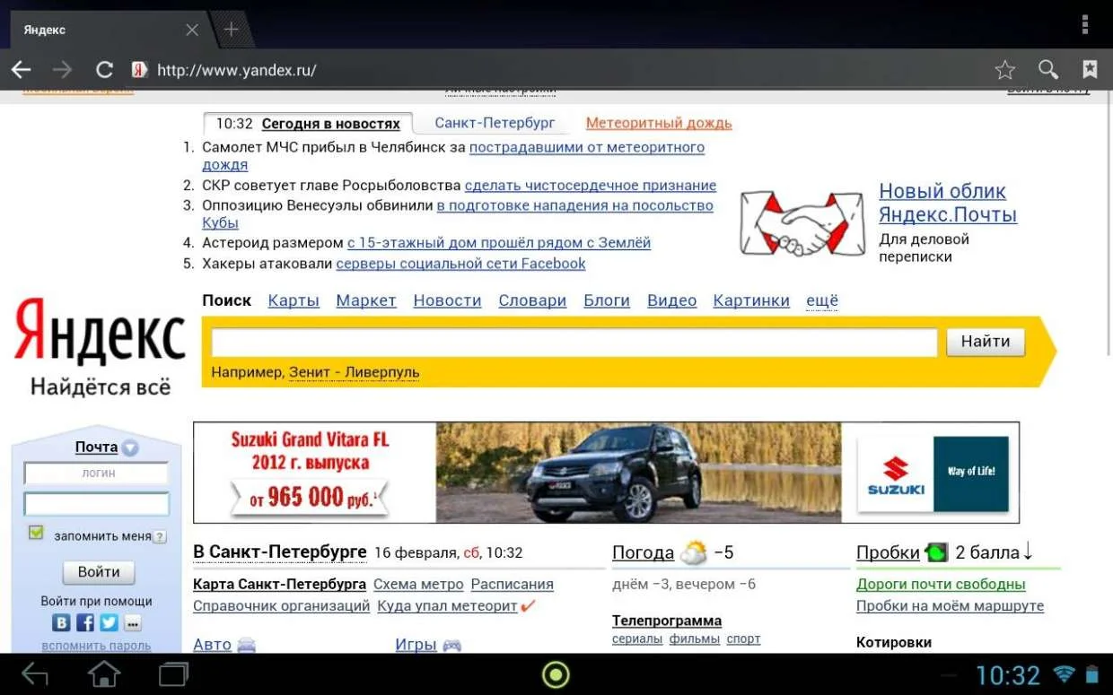
Task: Open a new tab with plus
Action: coord(232,30)
